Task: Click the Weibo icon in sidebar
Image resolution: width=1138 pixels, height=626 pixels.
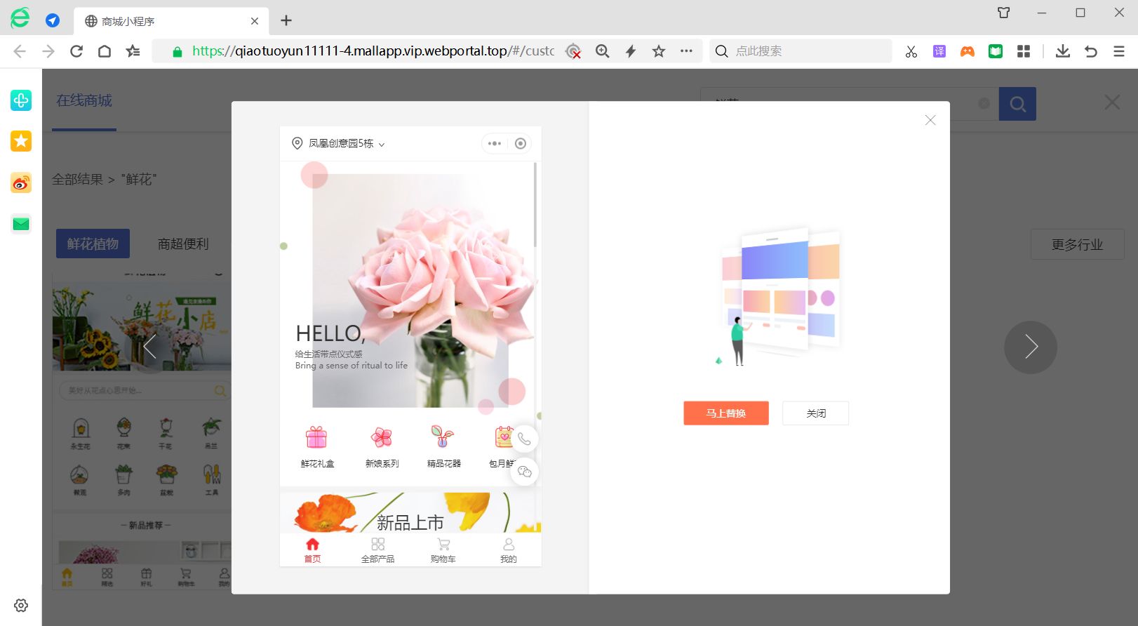Action: 21,183
